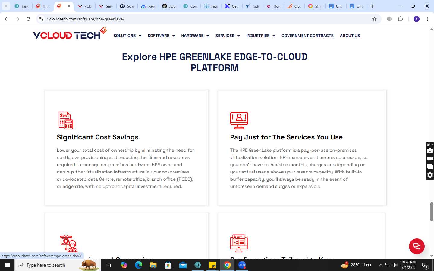This screenshot has height=271, width=434.
Task: Go forward in browser history
Action: point(17,19)
